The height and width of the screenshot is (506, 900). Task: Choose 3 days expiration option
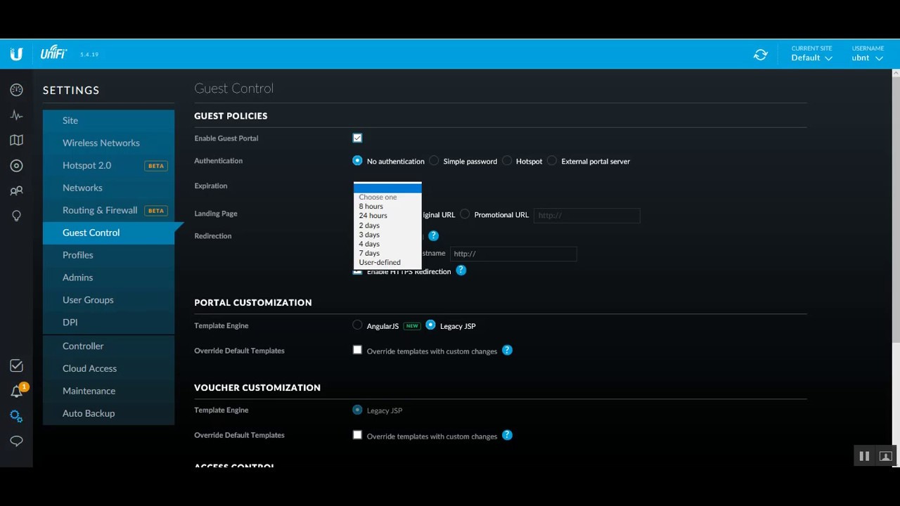pos(387,235)
